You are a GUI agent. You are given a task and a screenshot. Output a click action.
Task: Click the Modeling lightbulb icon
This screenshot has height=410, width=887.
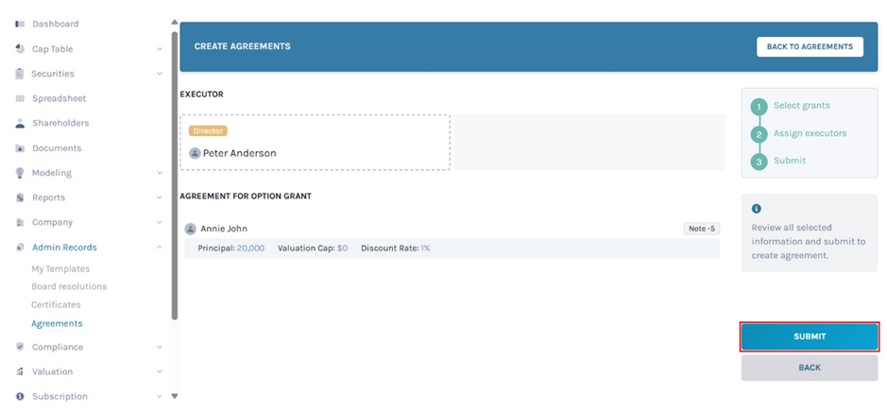pos(20,173)
